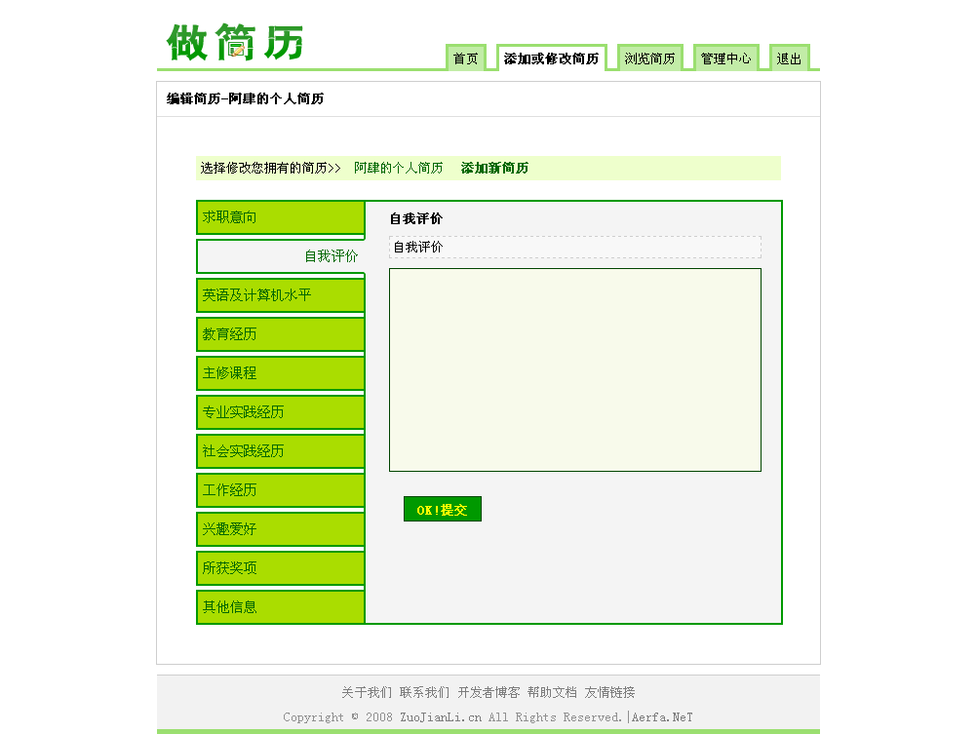Select the 求职意向 section
Image resolution: width=977 pixels, height=734 pixels.
coord(281,216)
